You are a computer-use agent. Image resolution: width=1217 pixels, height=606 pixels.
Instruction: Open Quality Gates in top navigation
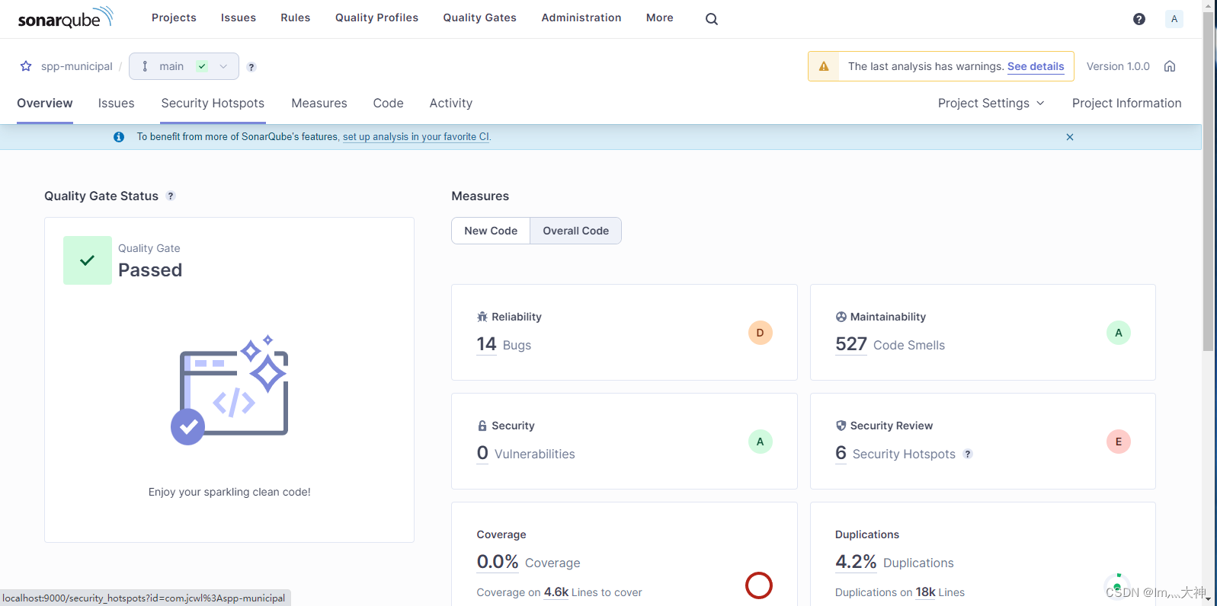point(480,18)
